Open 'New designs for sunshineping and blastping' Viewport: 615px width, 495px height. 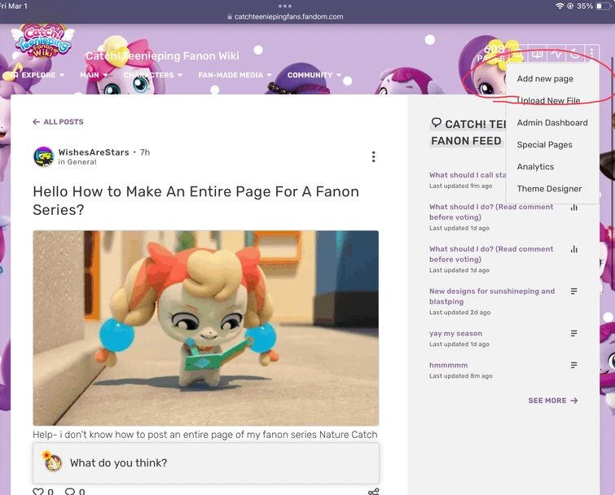click(x=492, y=296)
